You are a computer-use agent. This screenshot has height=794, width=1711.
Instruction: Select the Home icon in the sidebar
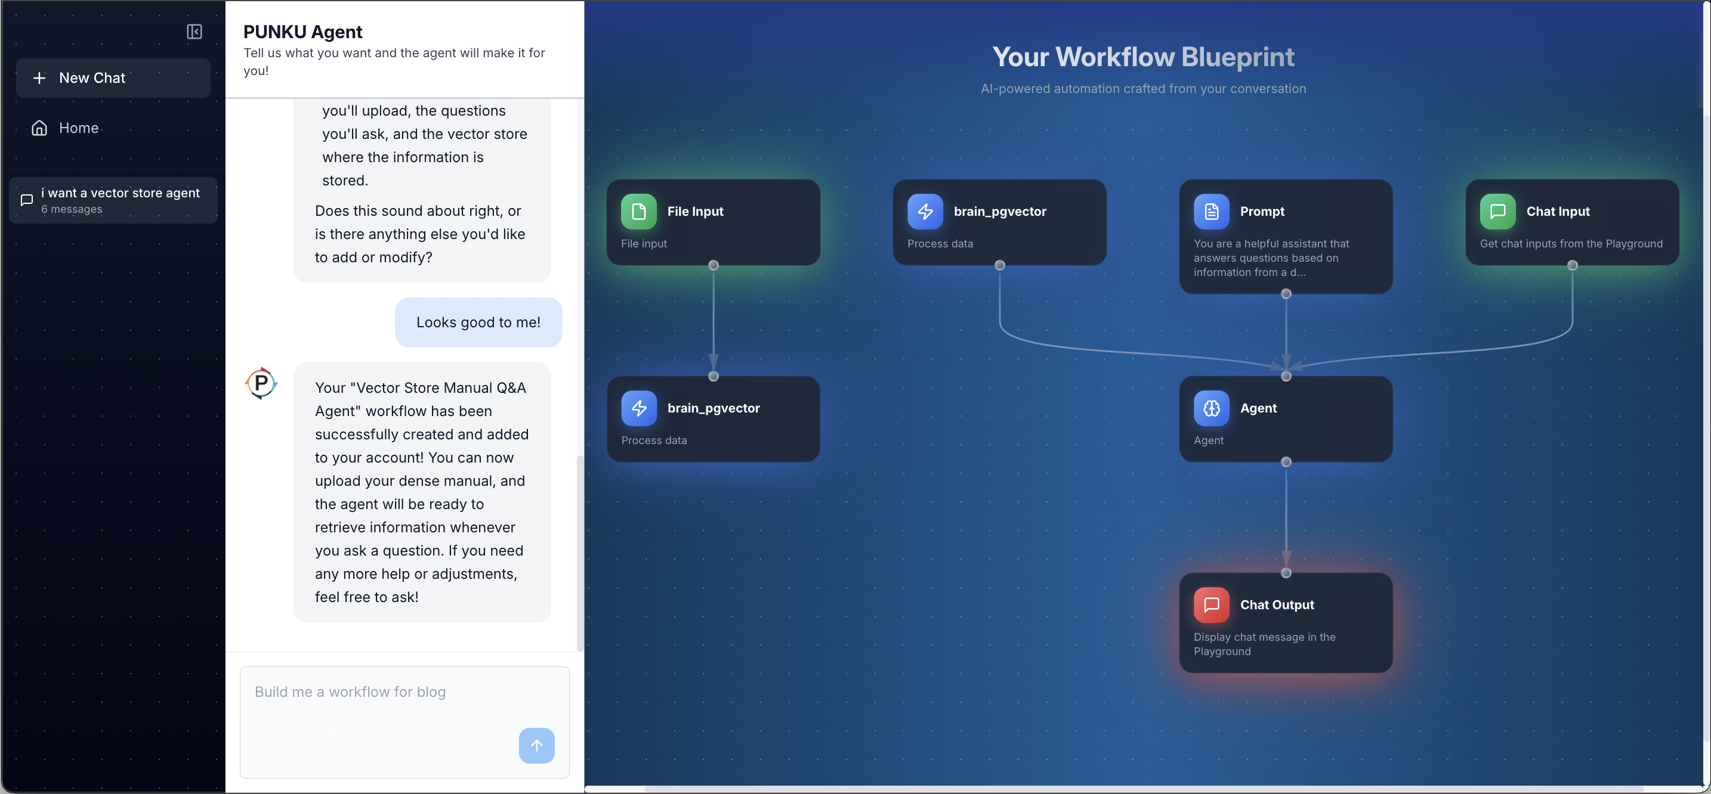pyautogui.click(x=39, y=128)
